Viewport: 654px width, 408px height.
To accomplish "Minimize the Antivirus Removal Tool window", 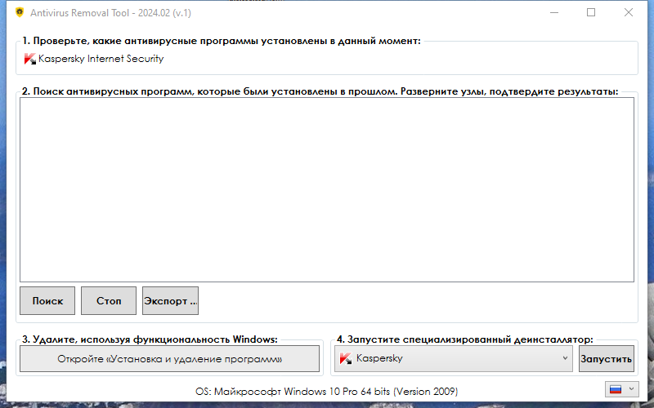I will pos(554,12).
